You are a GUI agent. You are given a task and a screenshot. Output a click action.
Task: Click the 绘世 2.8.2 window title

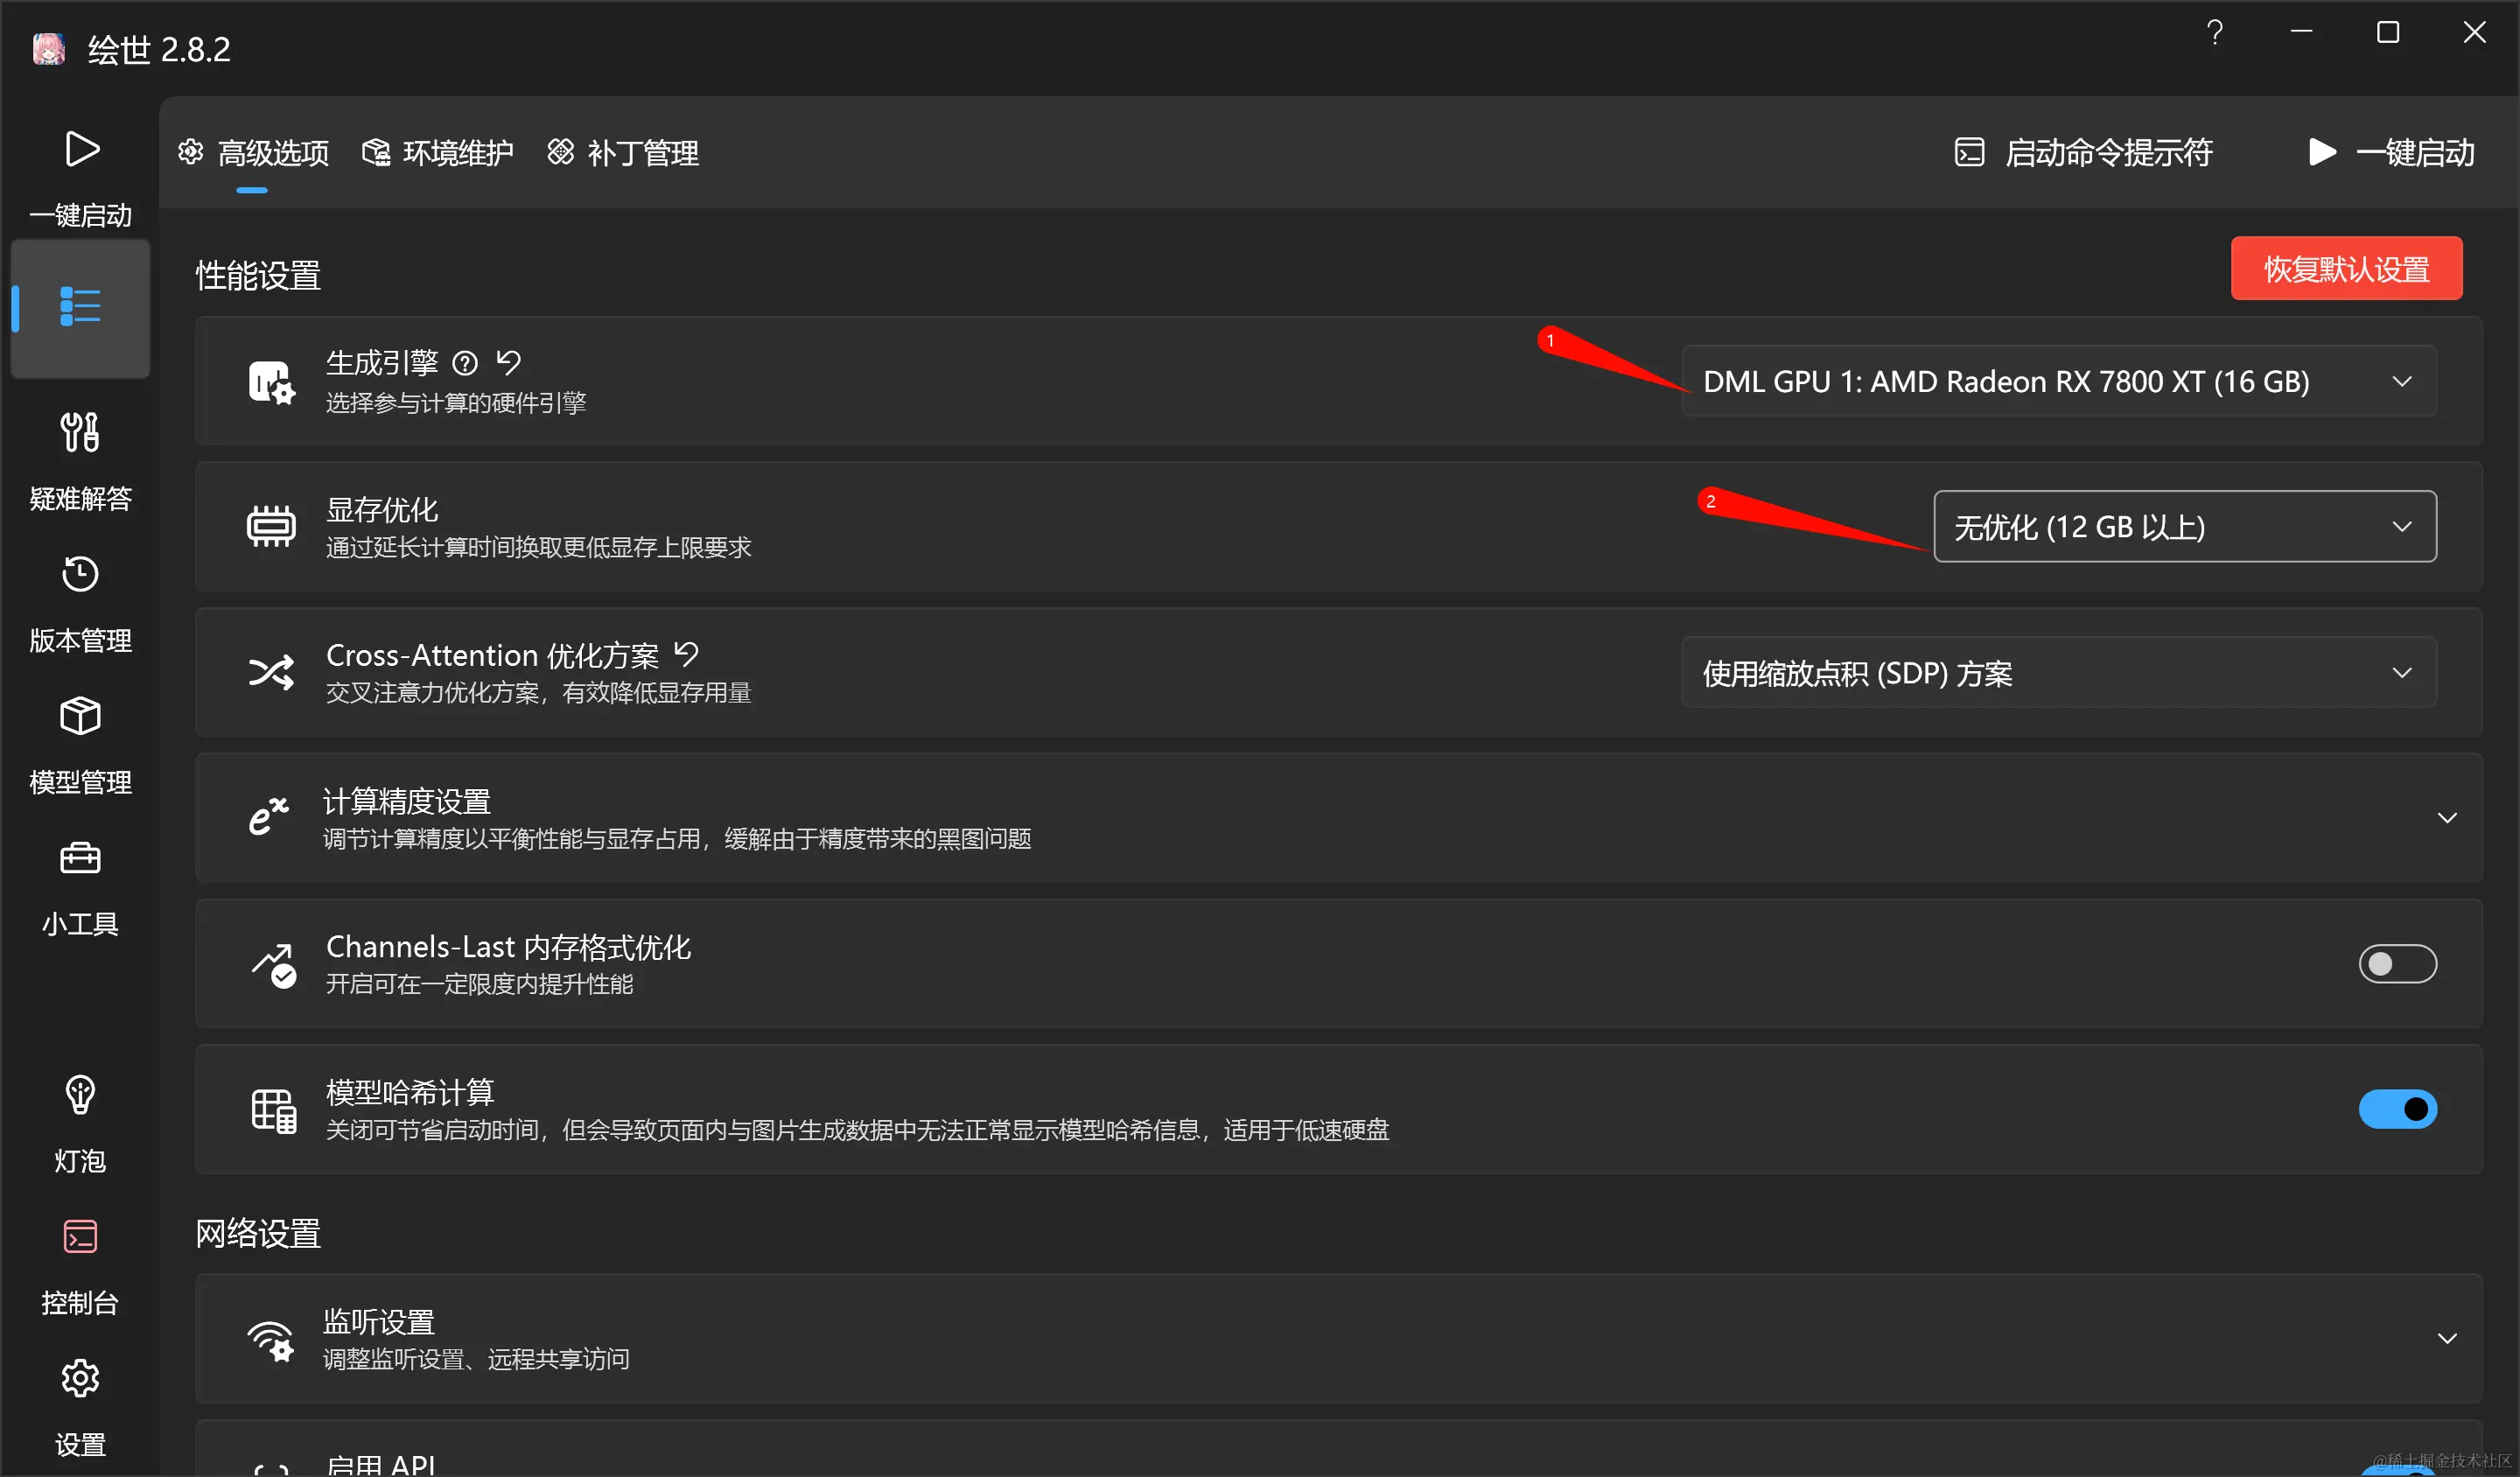[x=159, y=49]
